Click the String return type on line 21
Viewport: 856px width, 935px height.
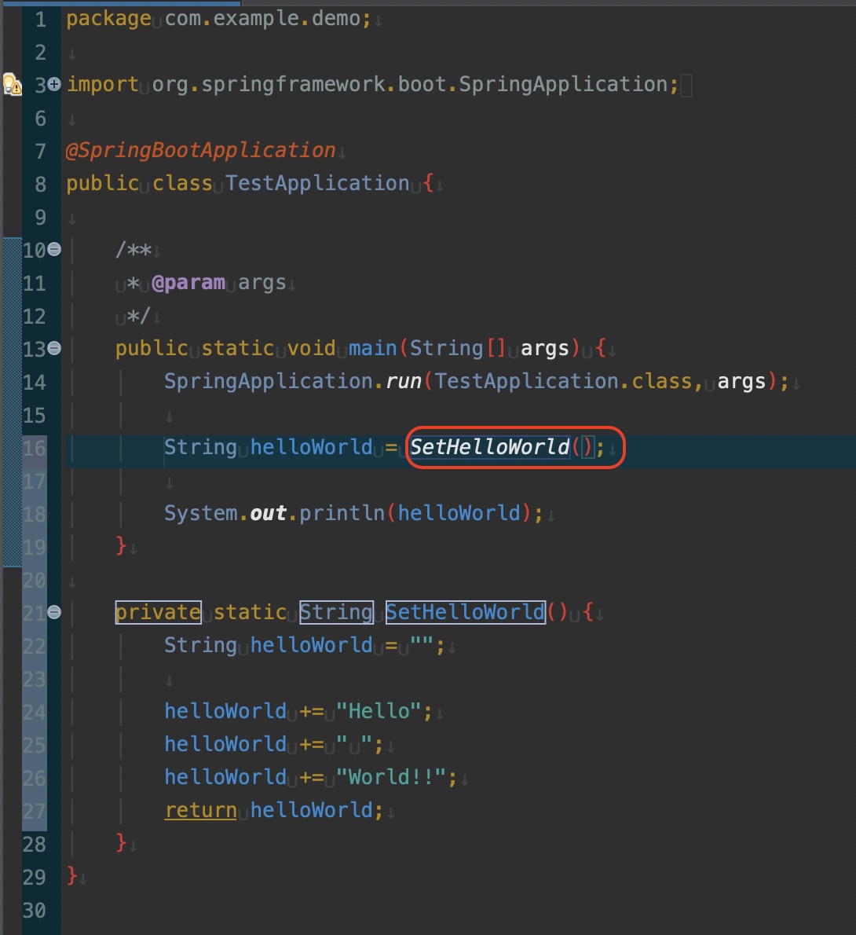tap(336, 612)
